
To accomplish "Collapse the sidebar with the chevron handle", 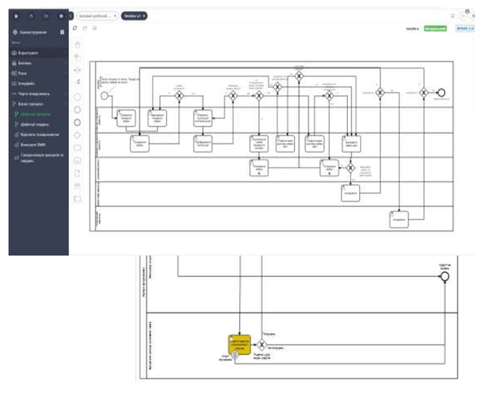I will pyautogui.click(x=71, y=16).
